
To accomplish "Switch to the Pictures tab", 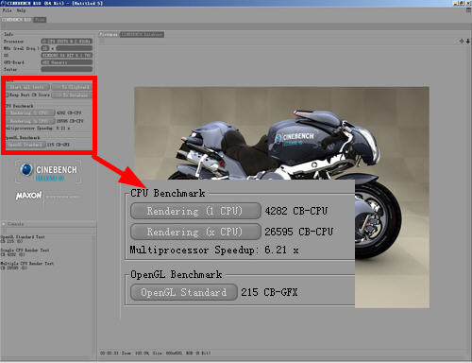I will tap(109, 34).
